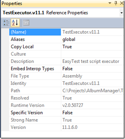Viewport: 125px width, 139px height.
Task: Select the Strong Name property row
Action: pos(66,120)
